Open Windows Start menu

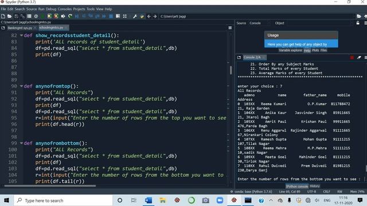(x=6, y=200)
